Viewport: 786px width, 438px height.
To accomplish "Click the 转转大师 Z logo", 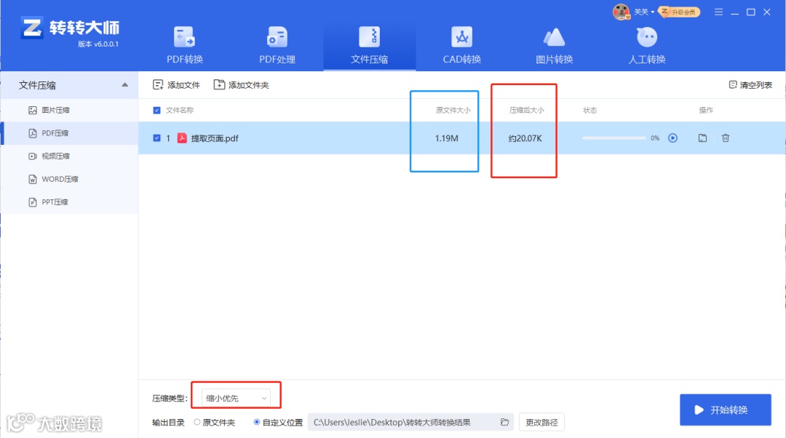I will pyautogui.click(x=32, y=28).
